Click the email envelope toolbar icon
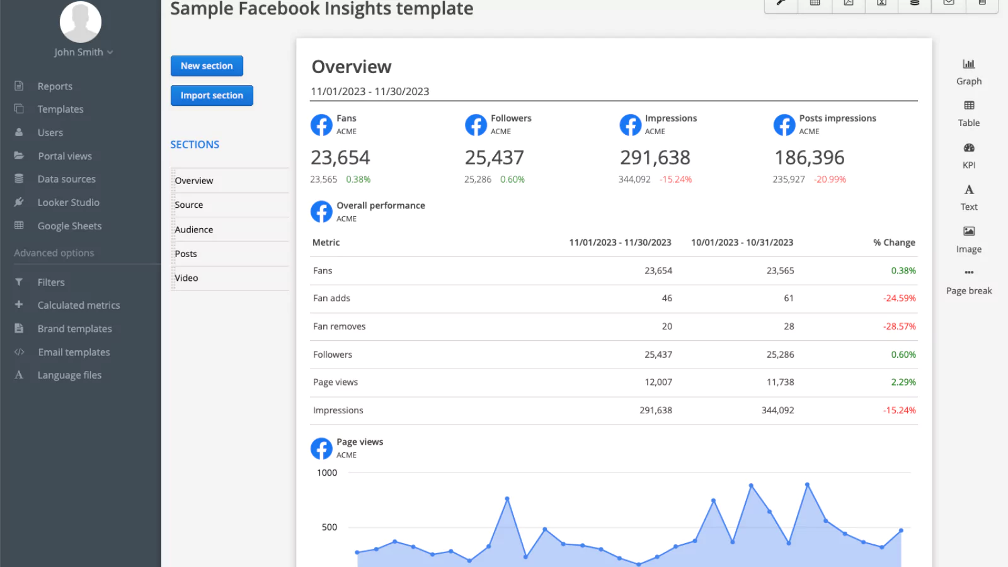 (949, 3)
